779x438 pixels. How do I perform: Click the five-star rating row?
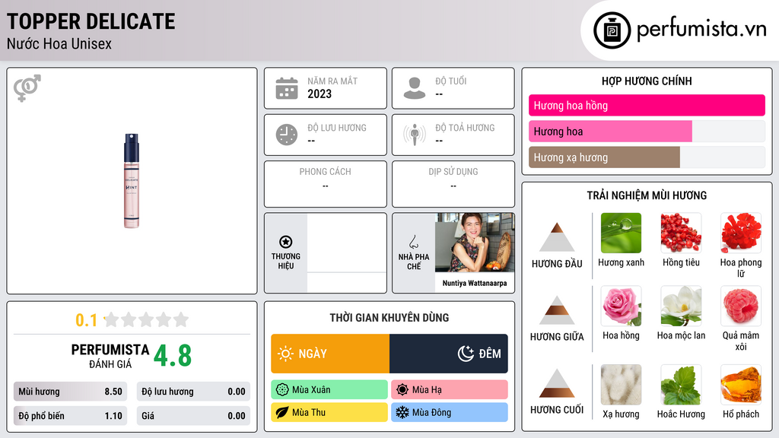coord(146,319)
